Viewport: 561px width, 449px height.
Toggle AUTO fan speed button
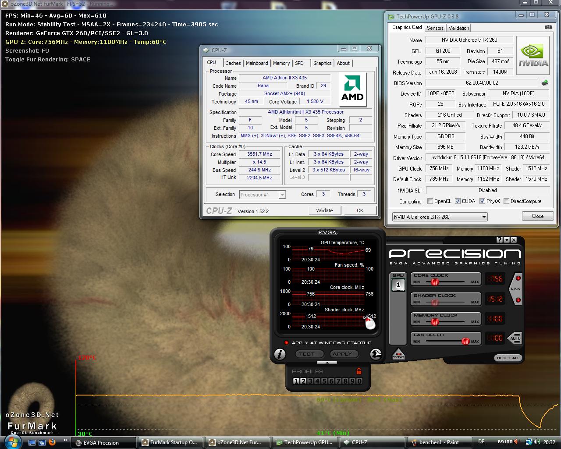515,338
